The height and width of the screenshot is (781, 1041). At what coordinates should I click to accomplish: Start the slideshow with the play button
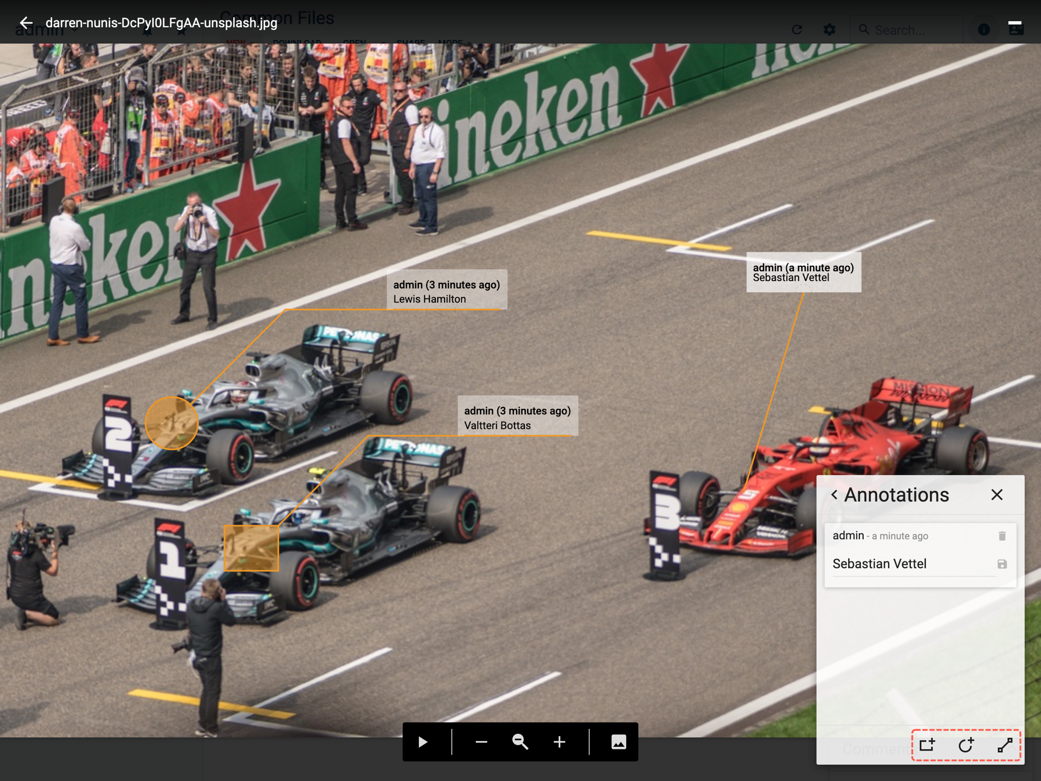[423, 741]
